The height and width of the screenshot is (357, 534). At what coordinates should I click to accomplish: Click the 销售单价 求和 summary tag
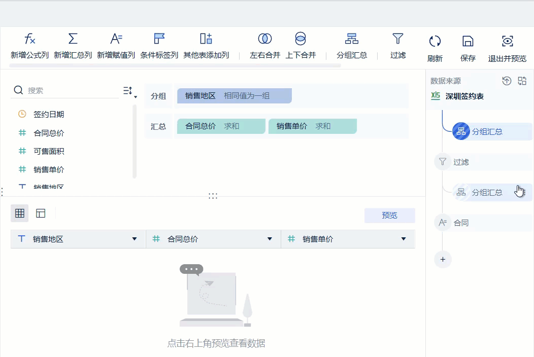312,126
